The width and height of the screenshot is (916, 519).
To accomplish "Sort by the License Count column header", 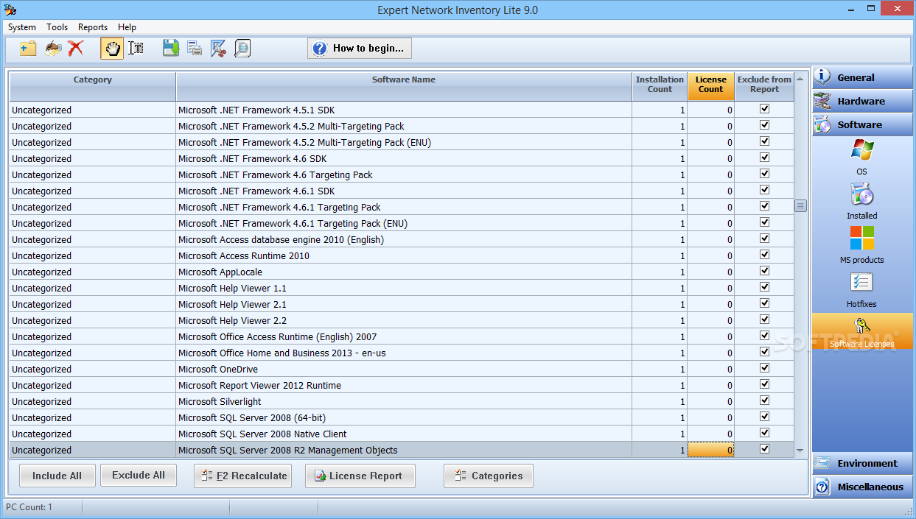I will [x=711, y=86].
